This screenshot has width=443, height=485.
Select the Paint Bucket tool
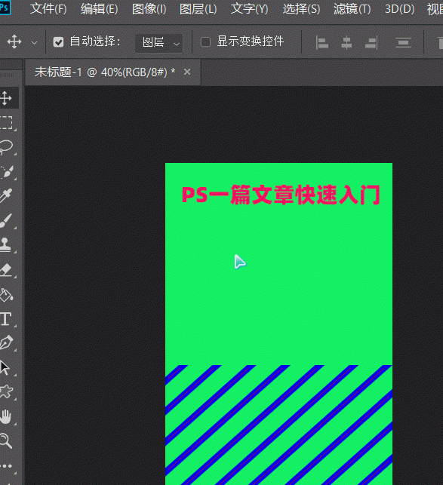[6, 295]
